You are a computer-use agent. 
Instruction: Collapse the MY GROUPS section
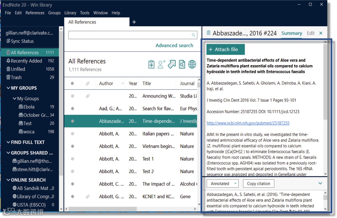pos(8,88)
